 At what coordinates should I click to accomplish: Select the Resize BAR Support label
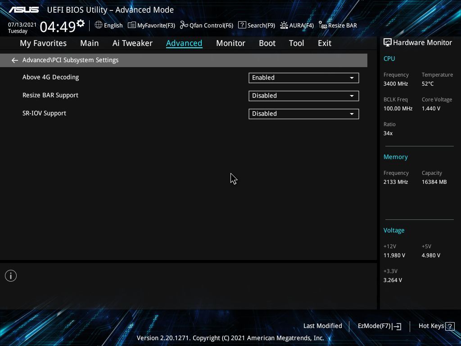coord(50,96)
